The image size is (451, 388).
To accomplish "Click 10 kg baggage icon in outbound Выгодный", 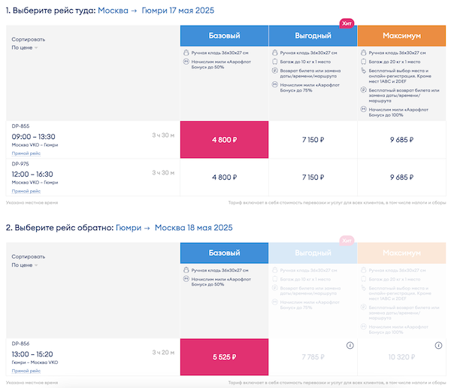I will tap(274, 62).
